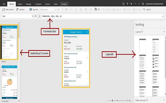The image size is (166, 103).
Task: Click the Search toolbar button
Action: point(147,9)
